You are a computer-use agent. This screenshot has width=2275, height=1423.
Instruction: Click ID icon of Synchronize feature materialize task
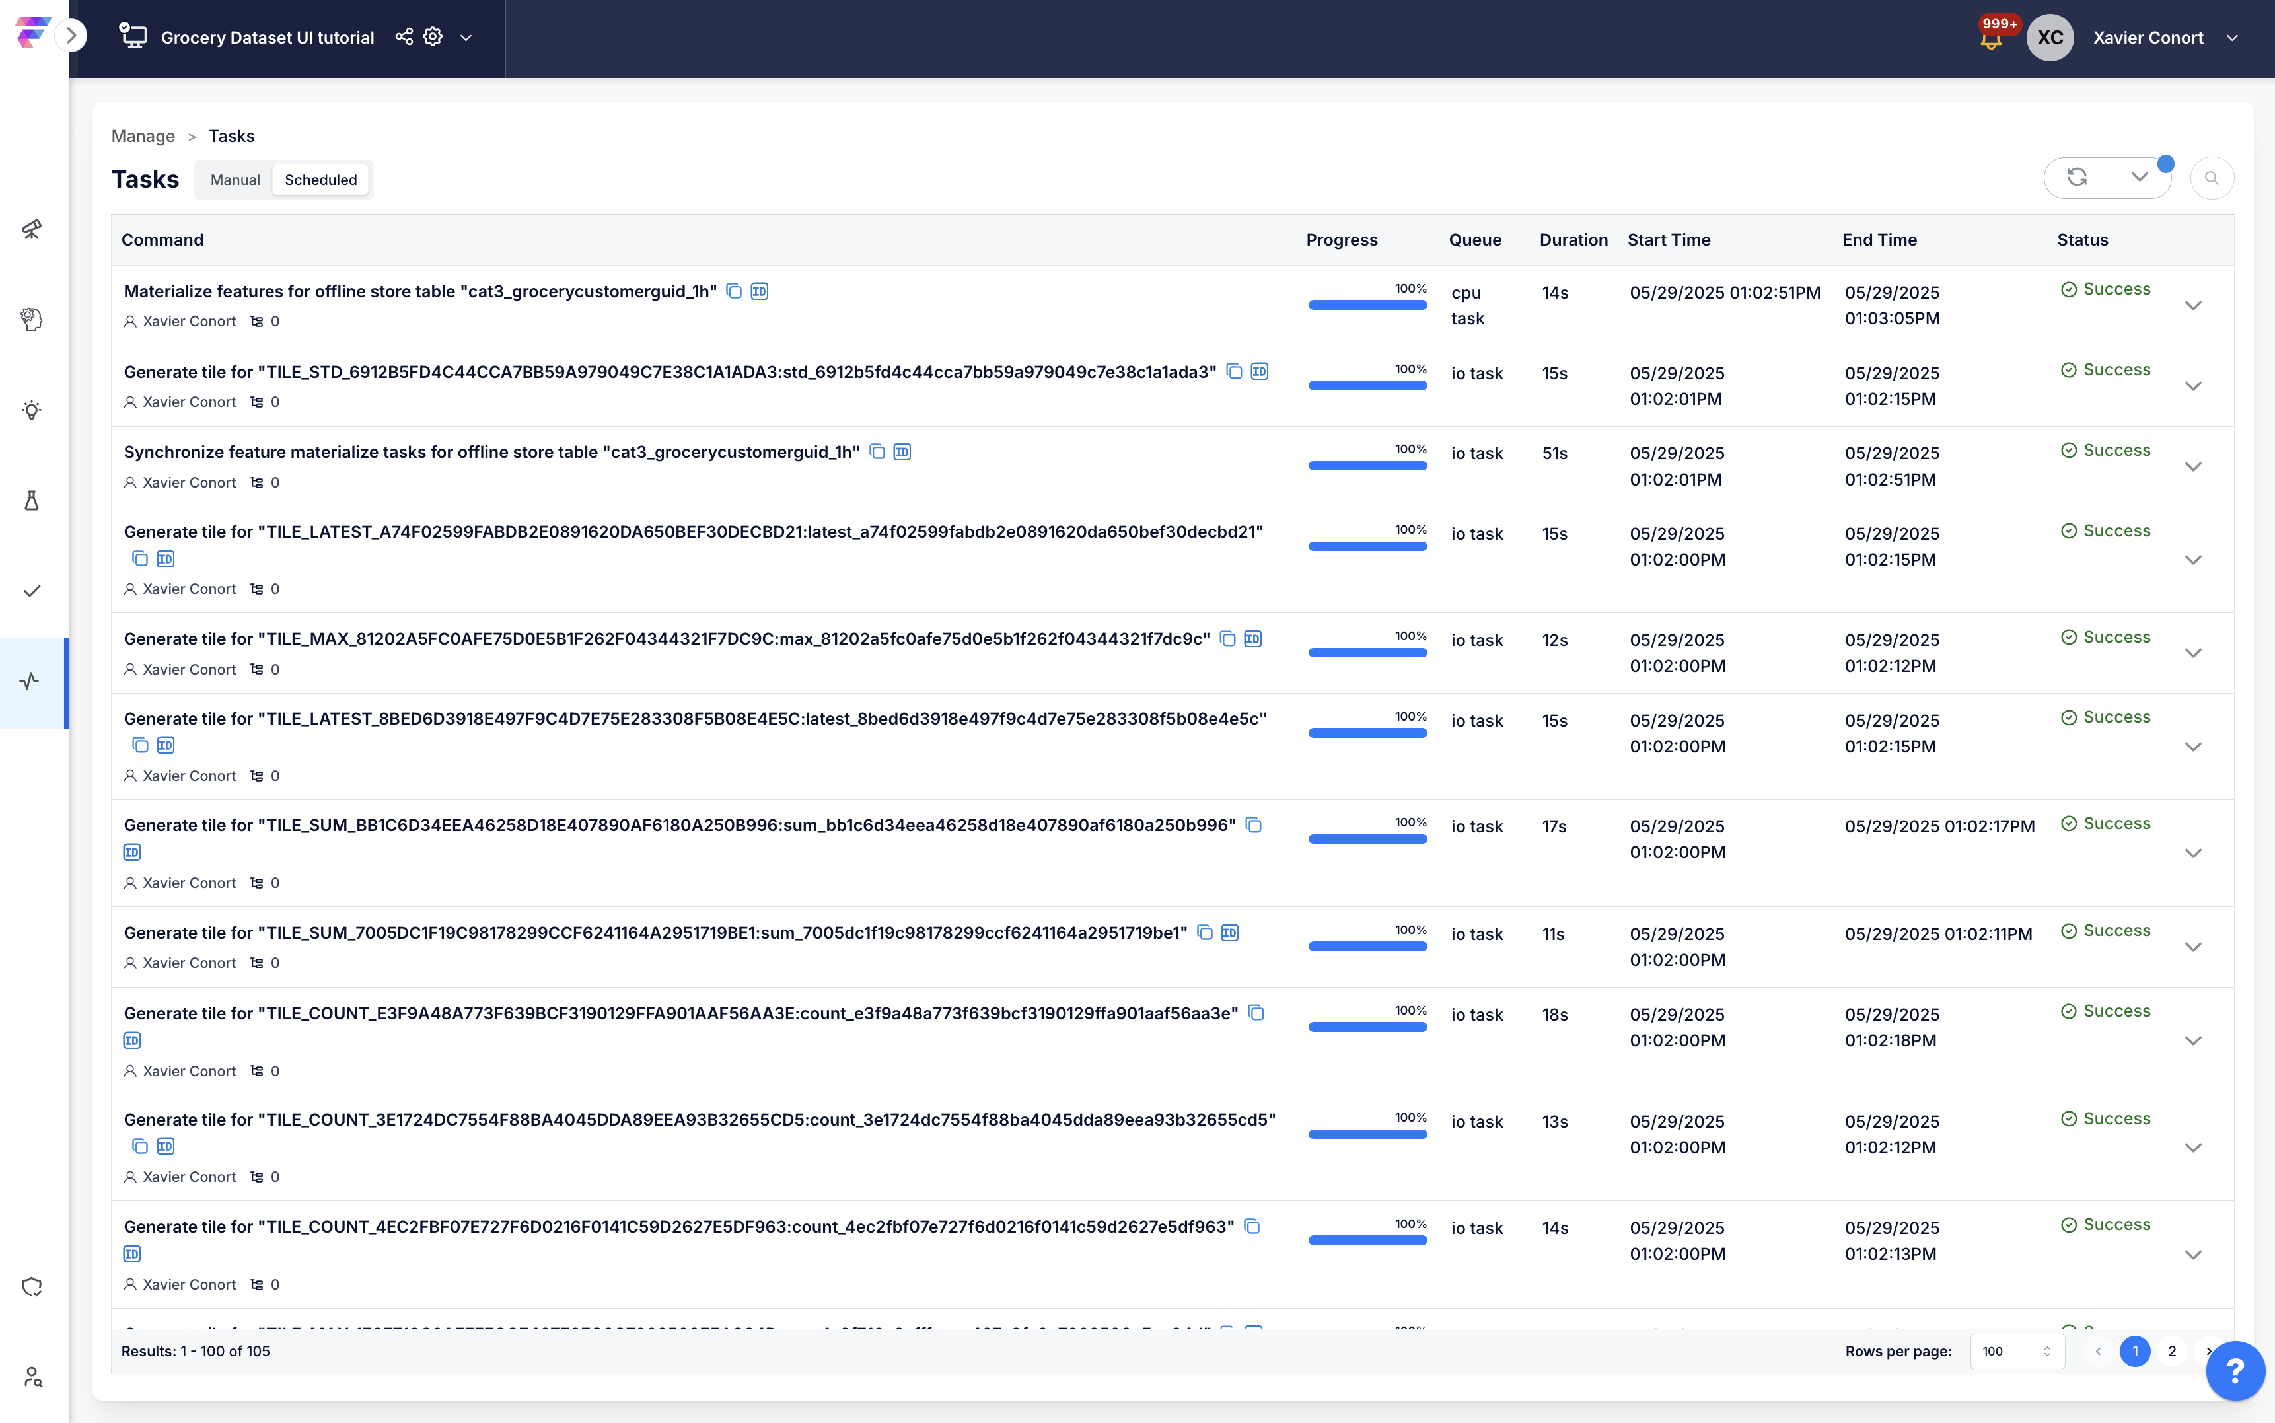pyautogui.click(x=902, y=452)
